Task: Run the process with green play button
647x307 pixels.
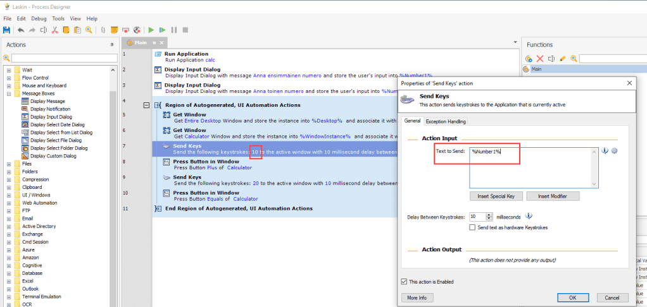Action: pyautogui.click(x=151, y=30)
